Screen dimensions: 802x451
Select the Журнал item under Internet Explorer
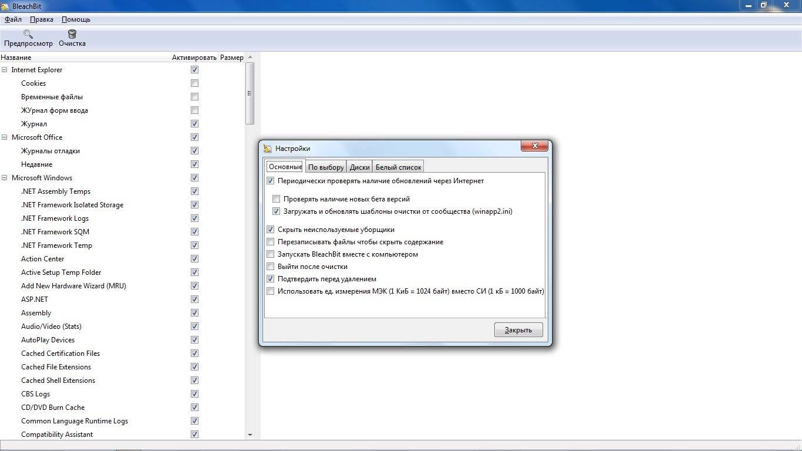(34, 124)
